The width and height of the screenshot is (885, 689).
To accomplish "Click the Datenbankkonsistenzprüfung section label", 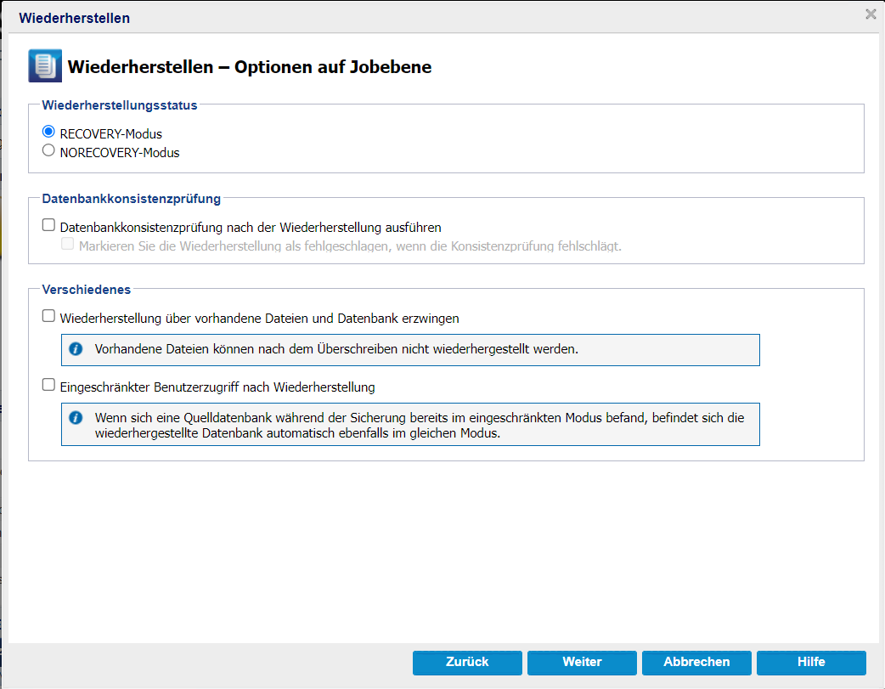I will click(131, 199).
